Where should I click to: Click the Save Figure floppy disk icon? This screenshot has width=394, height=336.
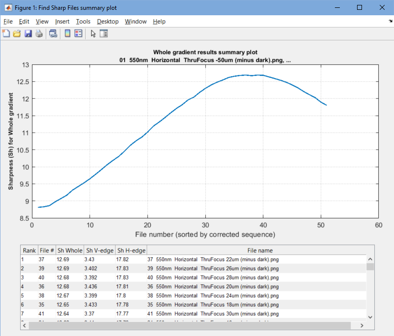click(x=28, y=33)
